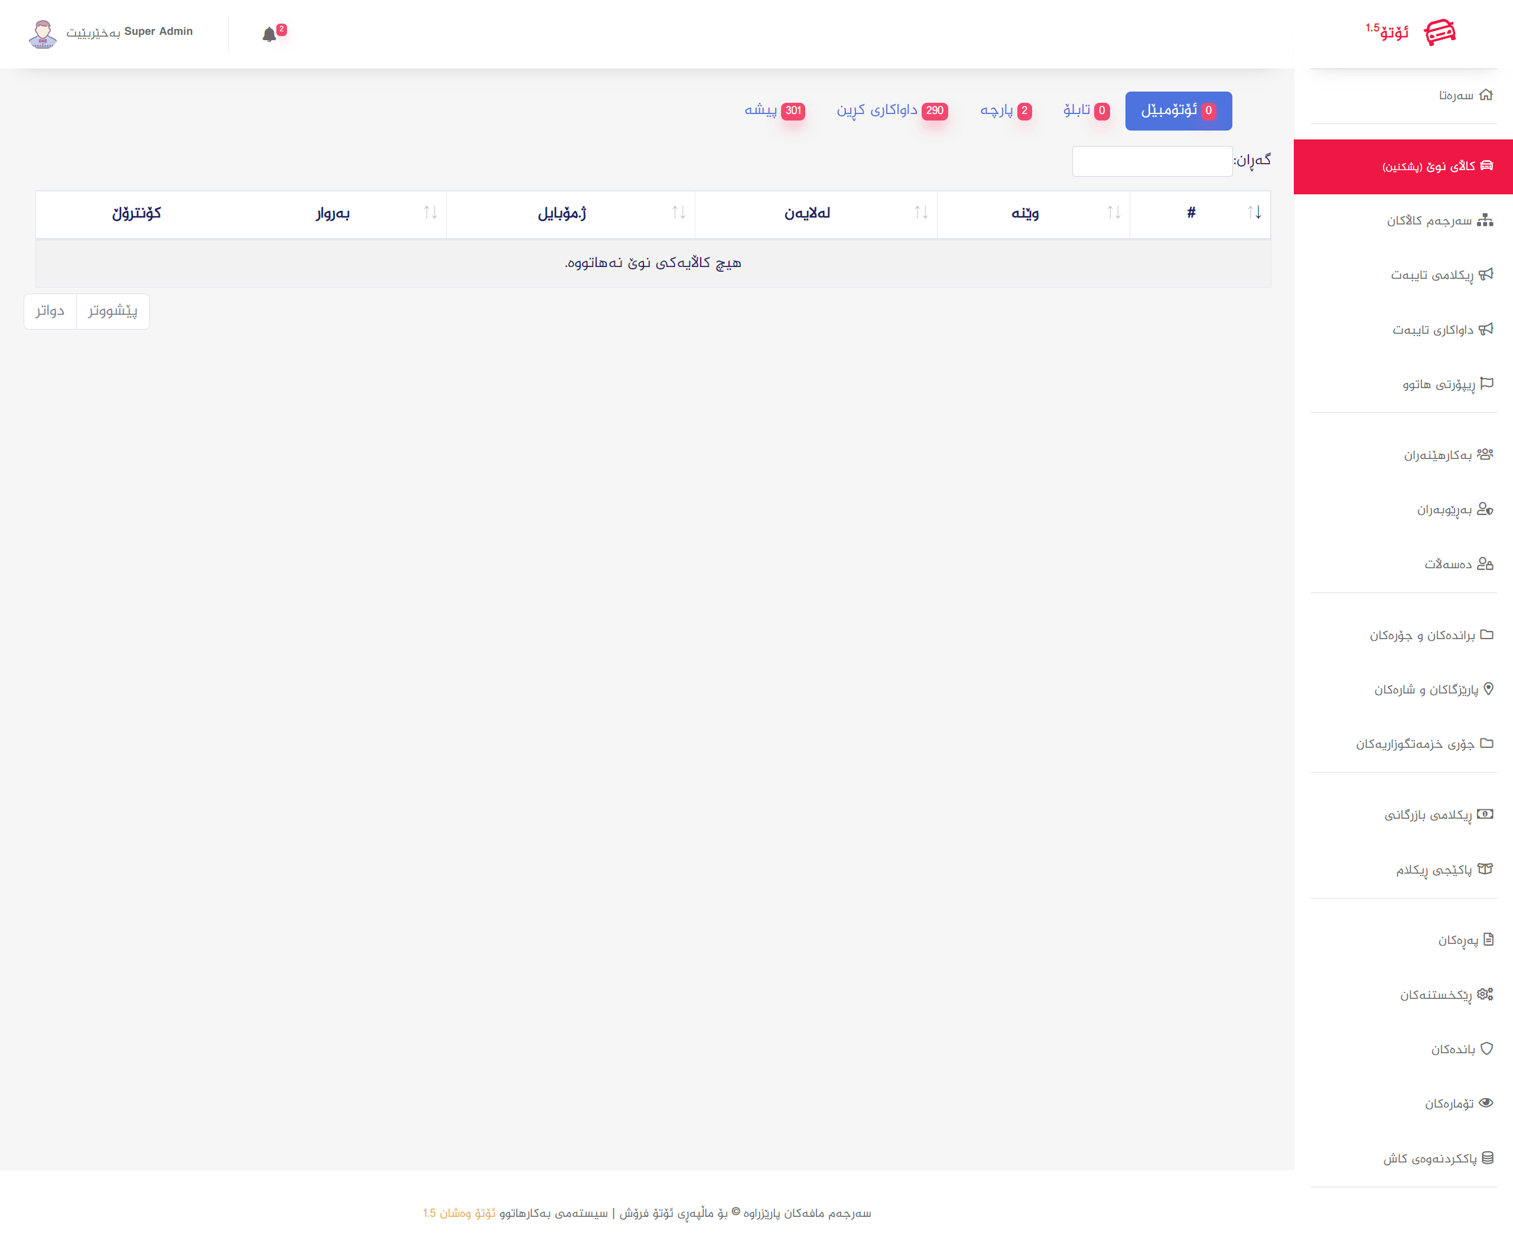Click the notification bell icon
This screenshot has height=1257, width=1513.
tap(269, 35)
